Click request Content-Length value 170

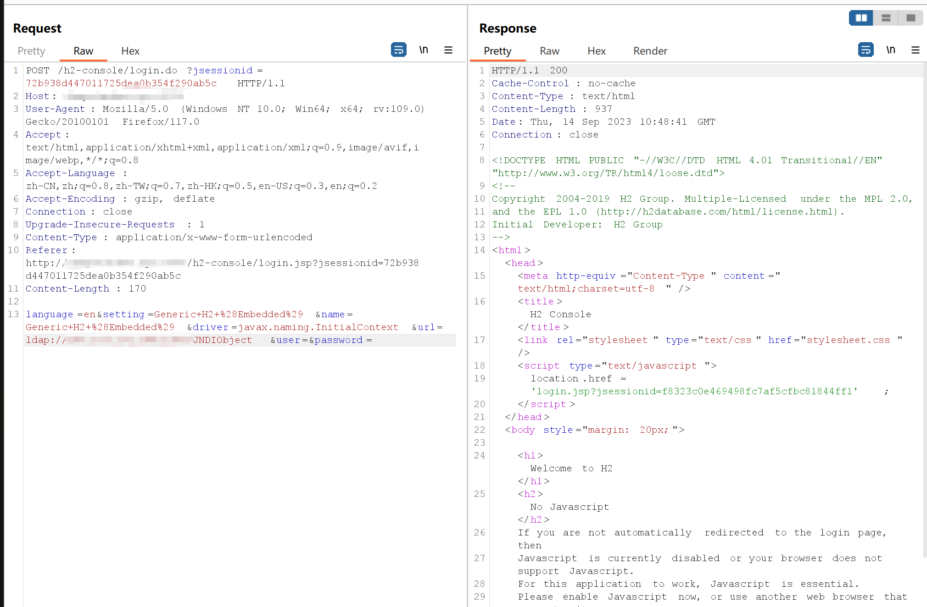(137, 288)
